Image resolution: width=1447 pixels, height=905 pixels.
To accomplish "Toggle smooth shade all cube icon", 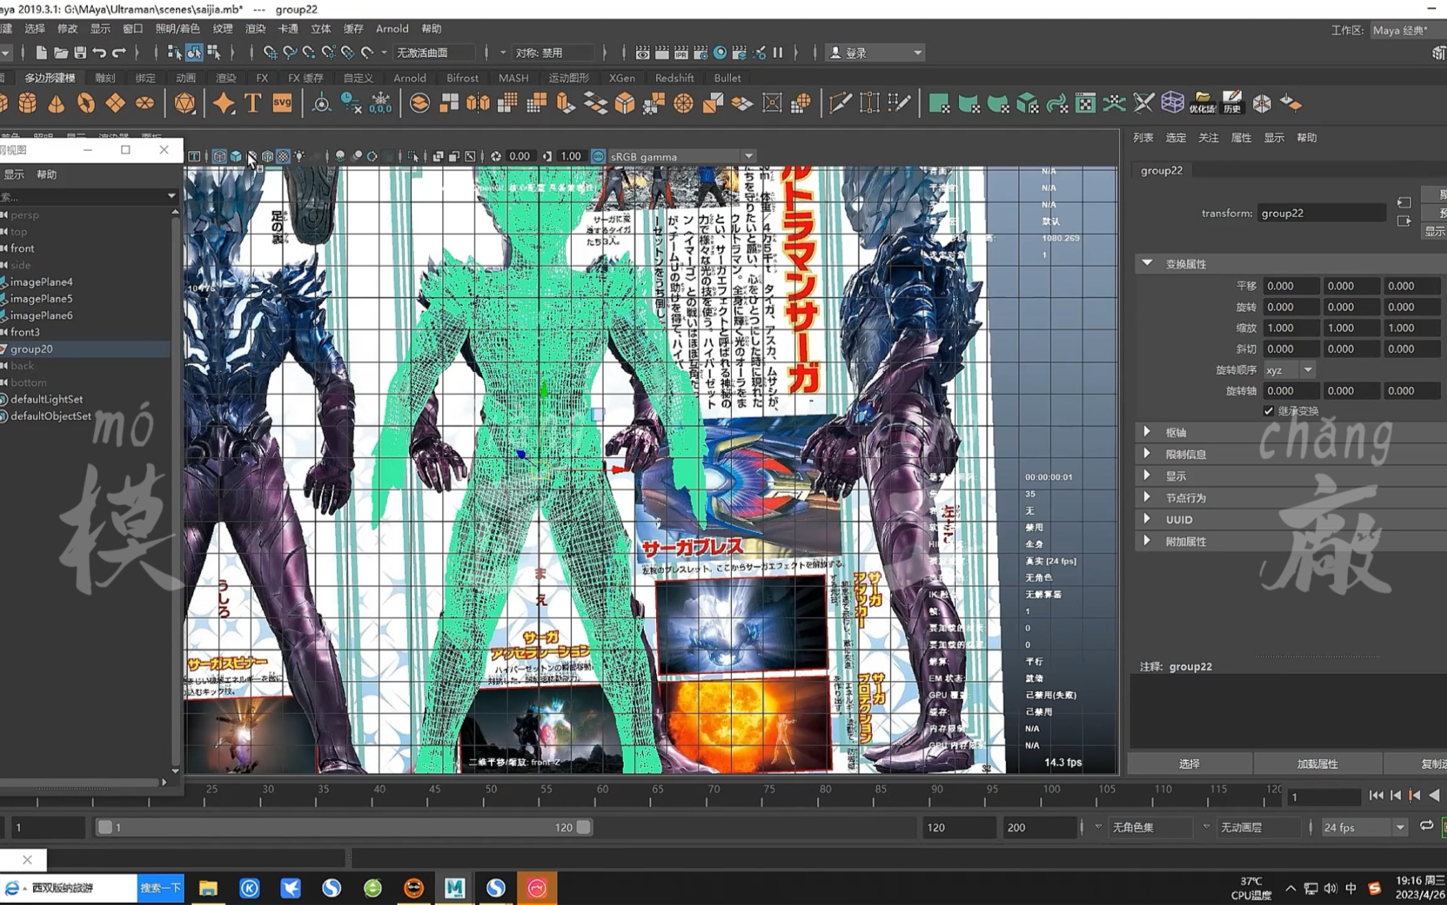I will coord(236,157).
